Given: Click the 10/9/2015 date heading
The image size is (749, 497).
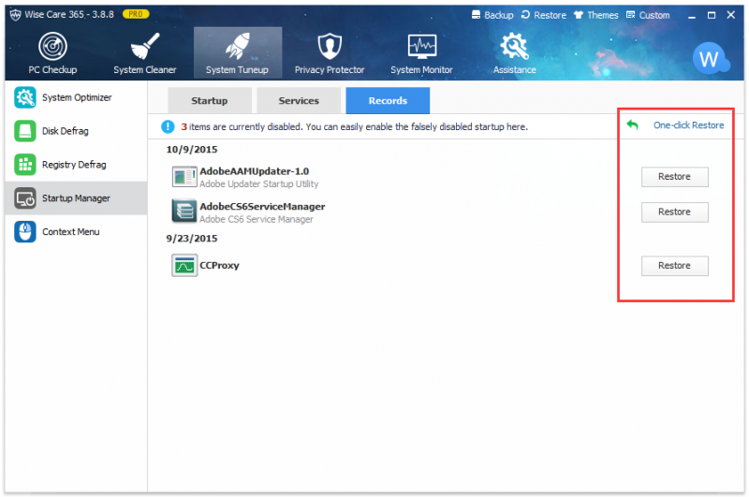Looking at the screenshot, I should point(192,150).
